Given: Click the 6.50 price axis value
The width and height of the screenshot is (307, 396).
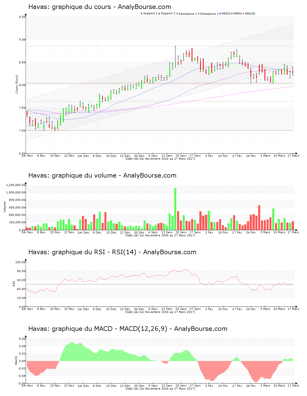Looking at the screenshot, I should tap(22, 154).
